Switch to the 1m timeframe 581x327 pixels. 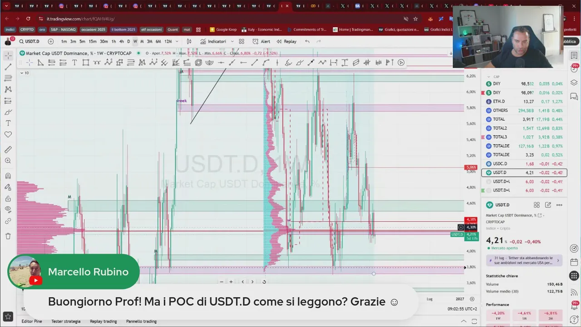(64, 41)
